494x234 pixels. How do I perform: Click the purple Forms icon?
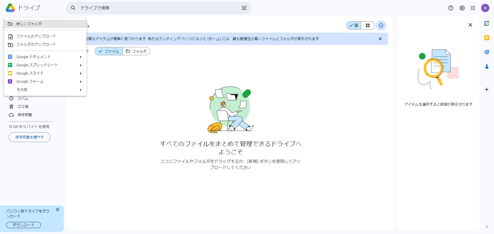pyautogui.click(x=10, y=81)
